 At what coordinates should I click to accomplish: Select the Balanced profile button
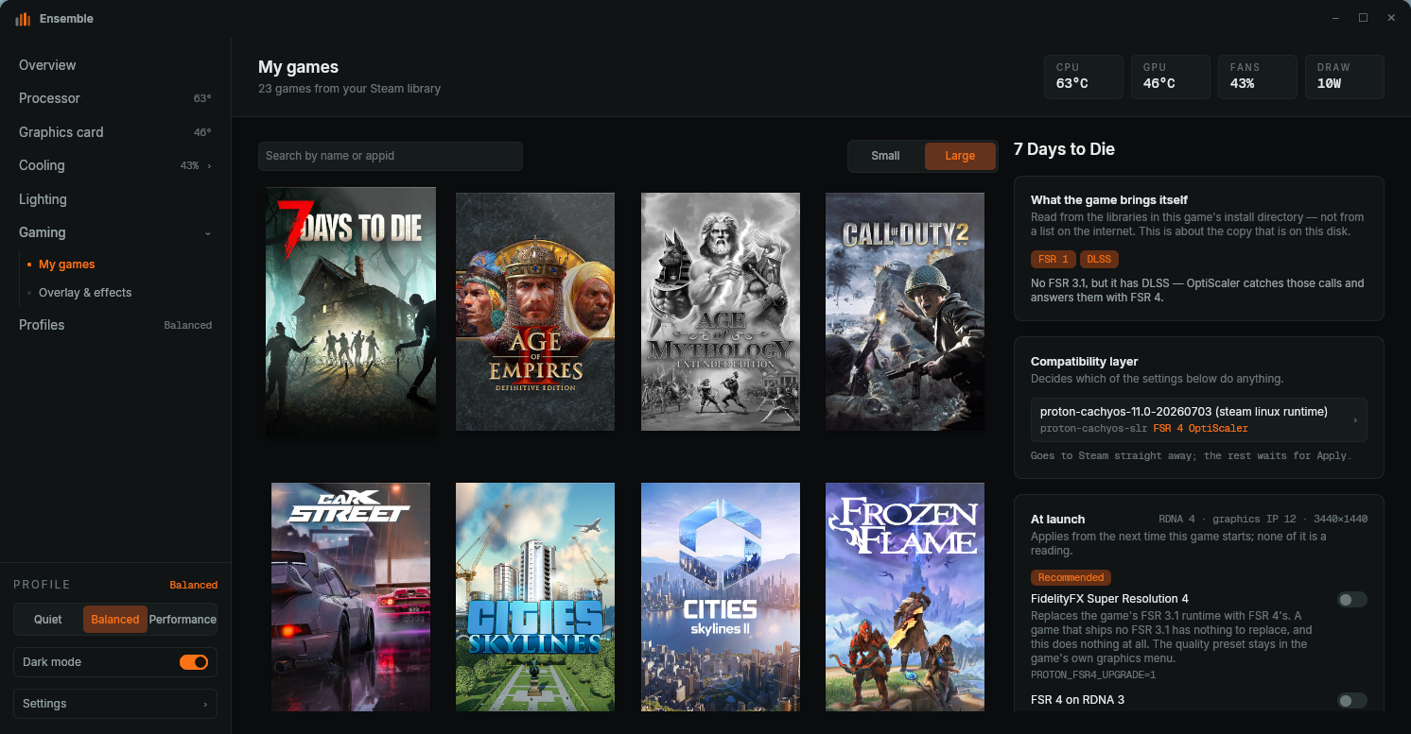click(115, 620)
